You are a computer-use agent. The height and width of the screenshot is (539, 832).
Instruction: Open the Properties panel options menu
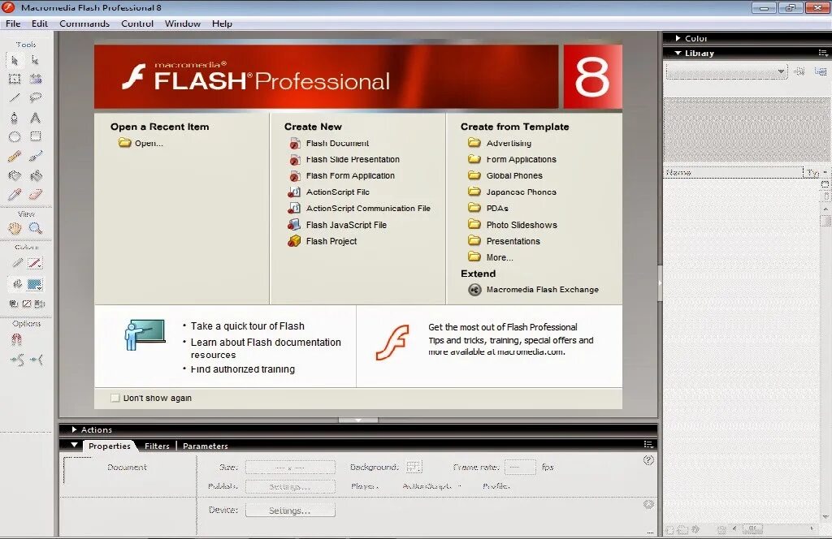(648, 444)
